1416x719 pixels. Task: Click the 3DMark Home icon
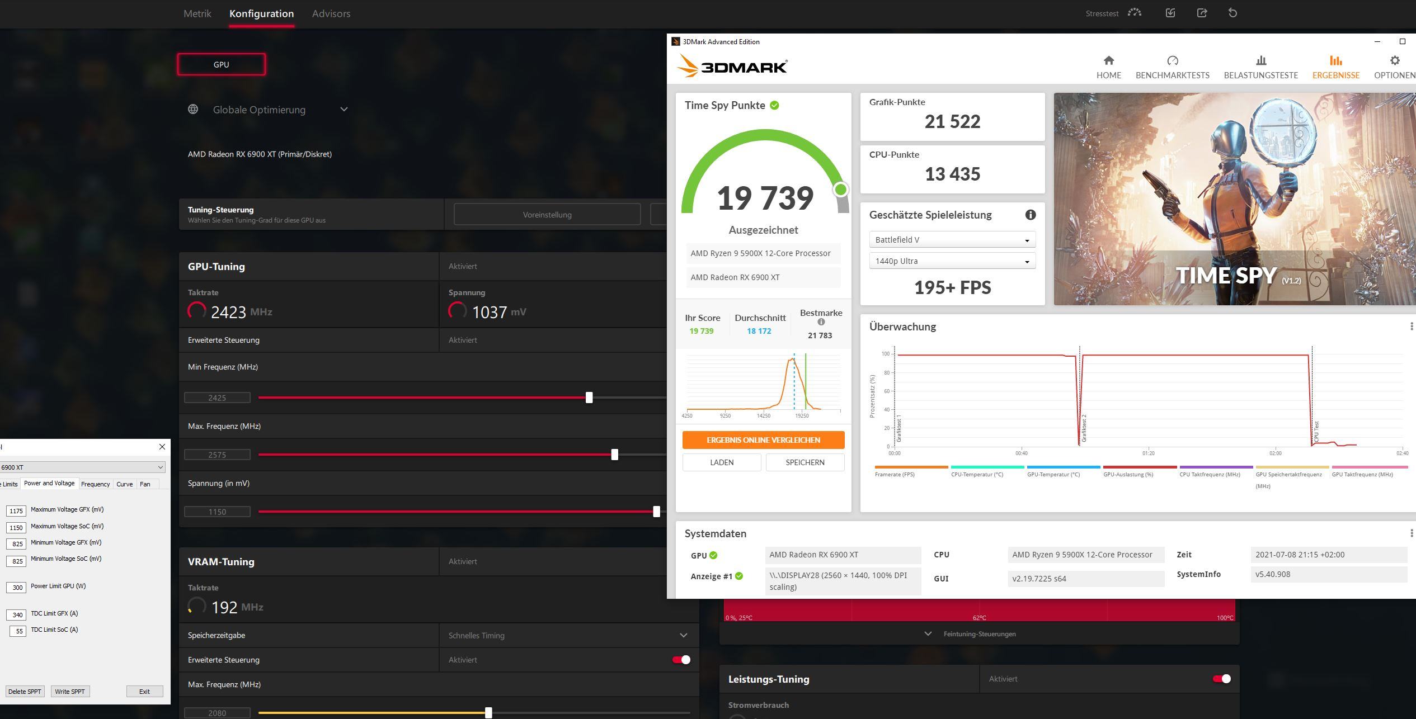click(1108, 60)
